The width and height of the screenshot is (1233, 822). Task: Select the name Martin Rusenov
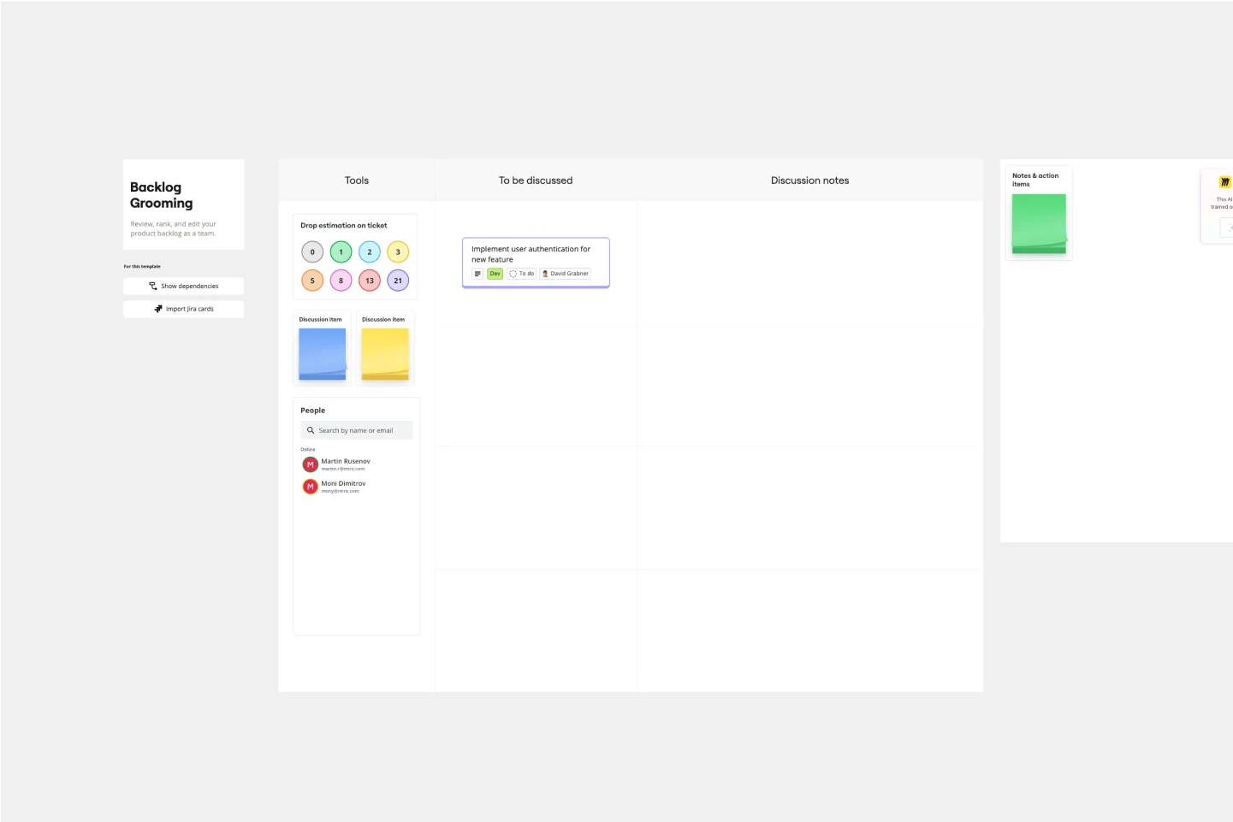click(x=346, y=461)
